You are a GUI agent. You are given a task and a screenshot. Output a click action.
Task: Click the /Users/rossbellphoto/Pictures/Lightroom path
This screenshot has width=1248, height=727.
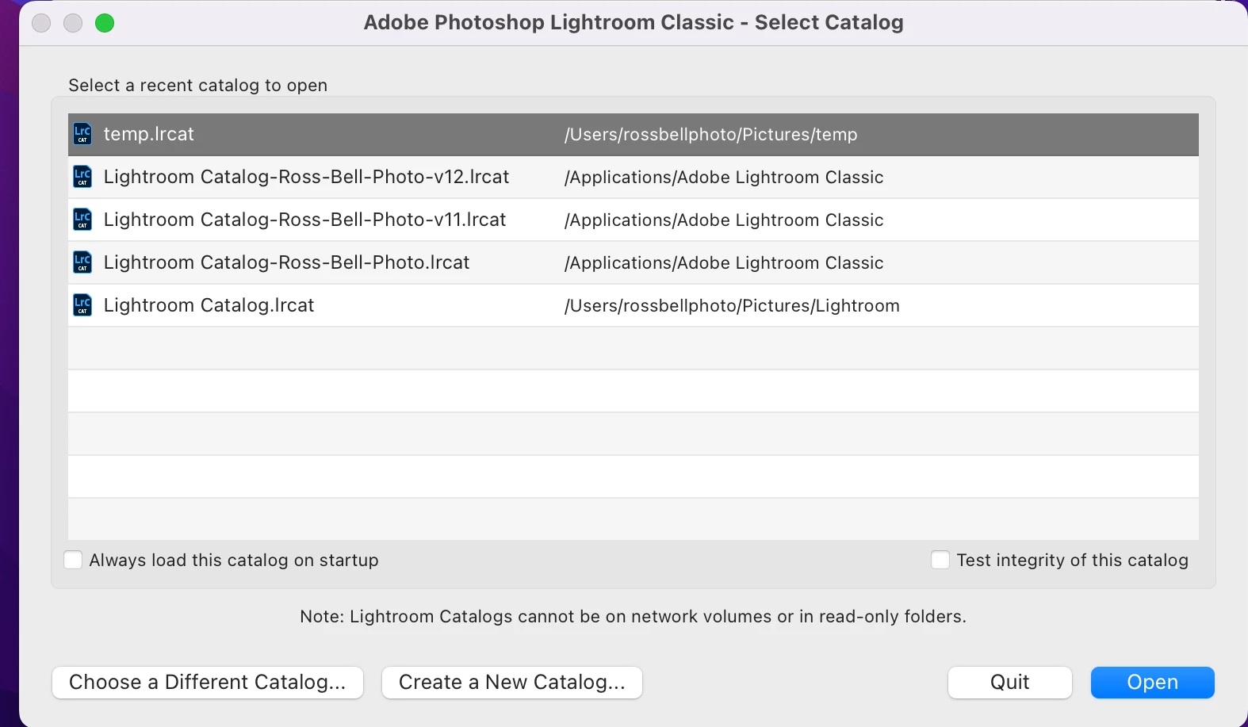[x=731, y=306]
